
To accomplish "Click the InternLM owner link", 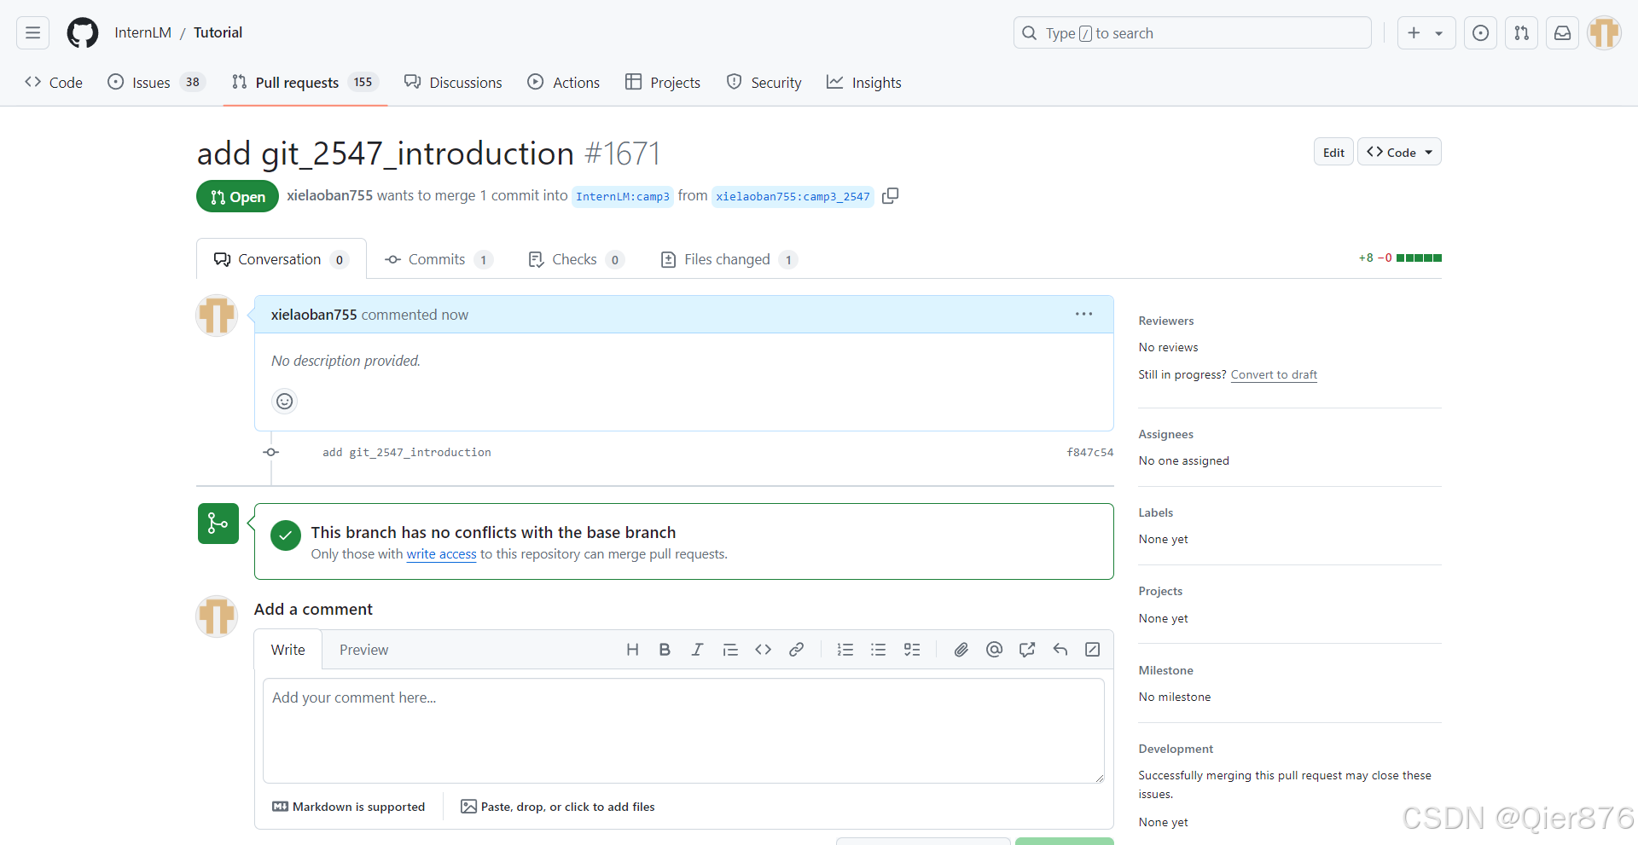I will coord(142,32).
